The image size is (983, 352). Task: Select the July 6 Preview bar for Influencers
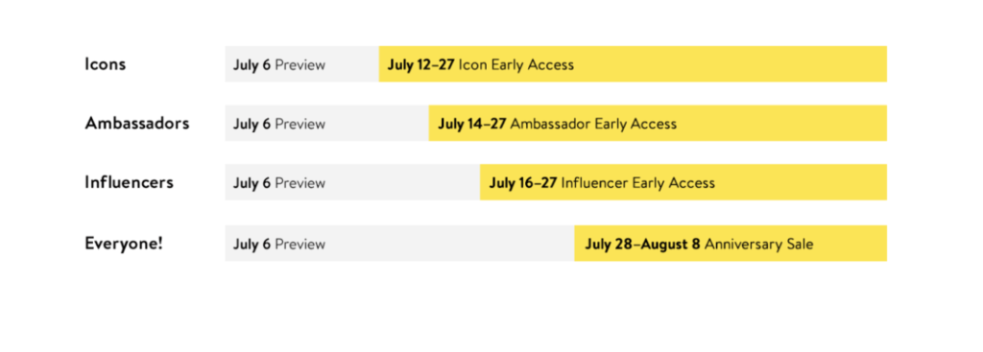pos(352,182)
